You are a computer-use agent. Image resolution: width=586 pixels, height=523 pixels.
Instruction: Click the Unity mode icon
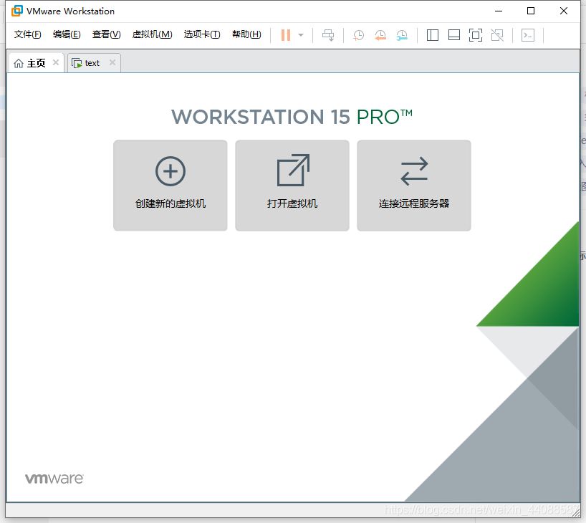(497, 35)
